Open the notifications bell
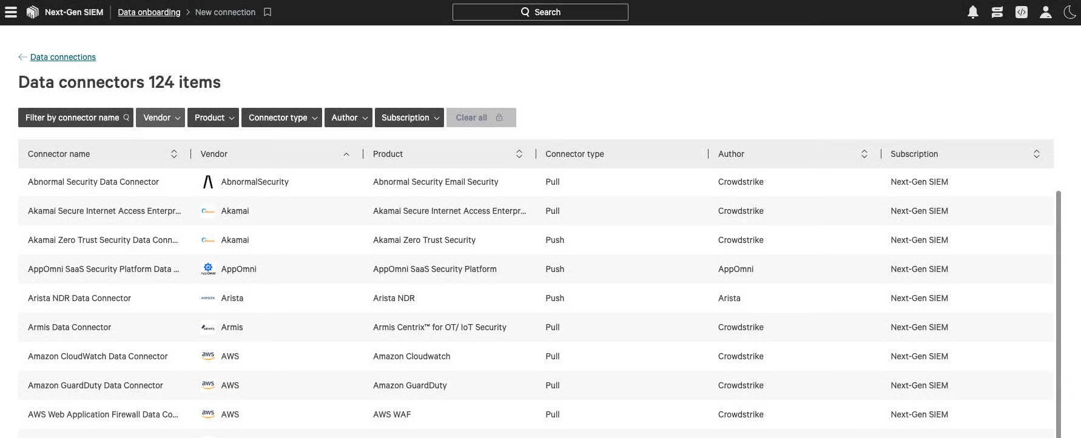 (972, 12)
